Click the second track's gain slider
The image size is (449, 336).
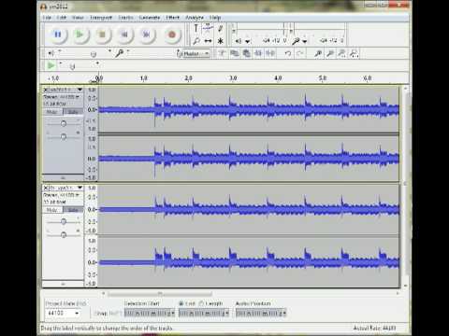tap(64, 221)
